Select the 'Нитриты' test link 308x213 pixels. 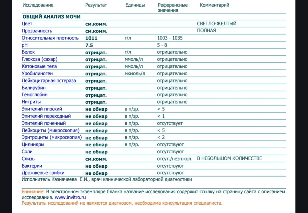31,102
